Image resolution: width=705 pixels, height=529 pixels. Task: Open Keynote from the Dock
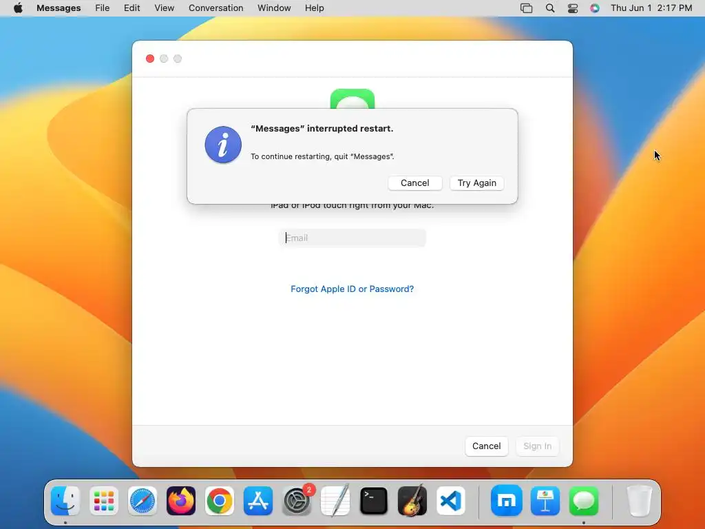(545, 501)
